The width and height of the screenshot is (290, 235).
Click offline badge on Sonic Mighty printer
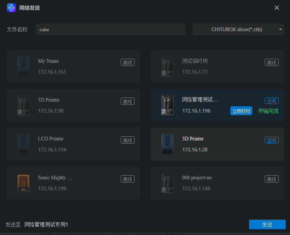coord(127,179)
